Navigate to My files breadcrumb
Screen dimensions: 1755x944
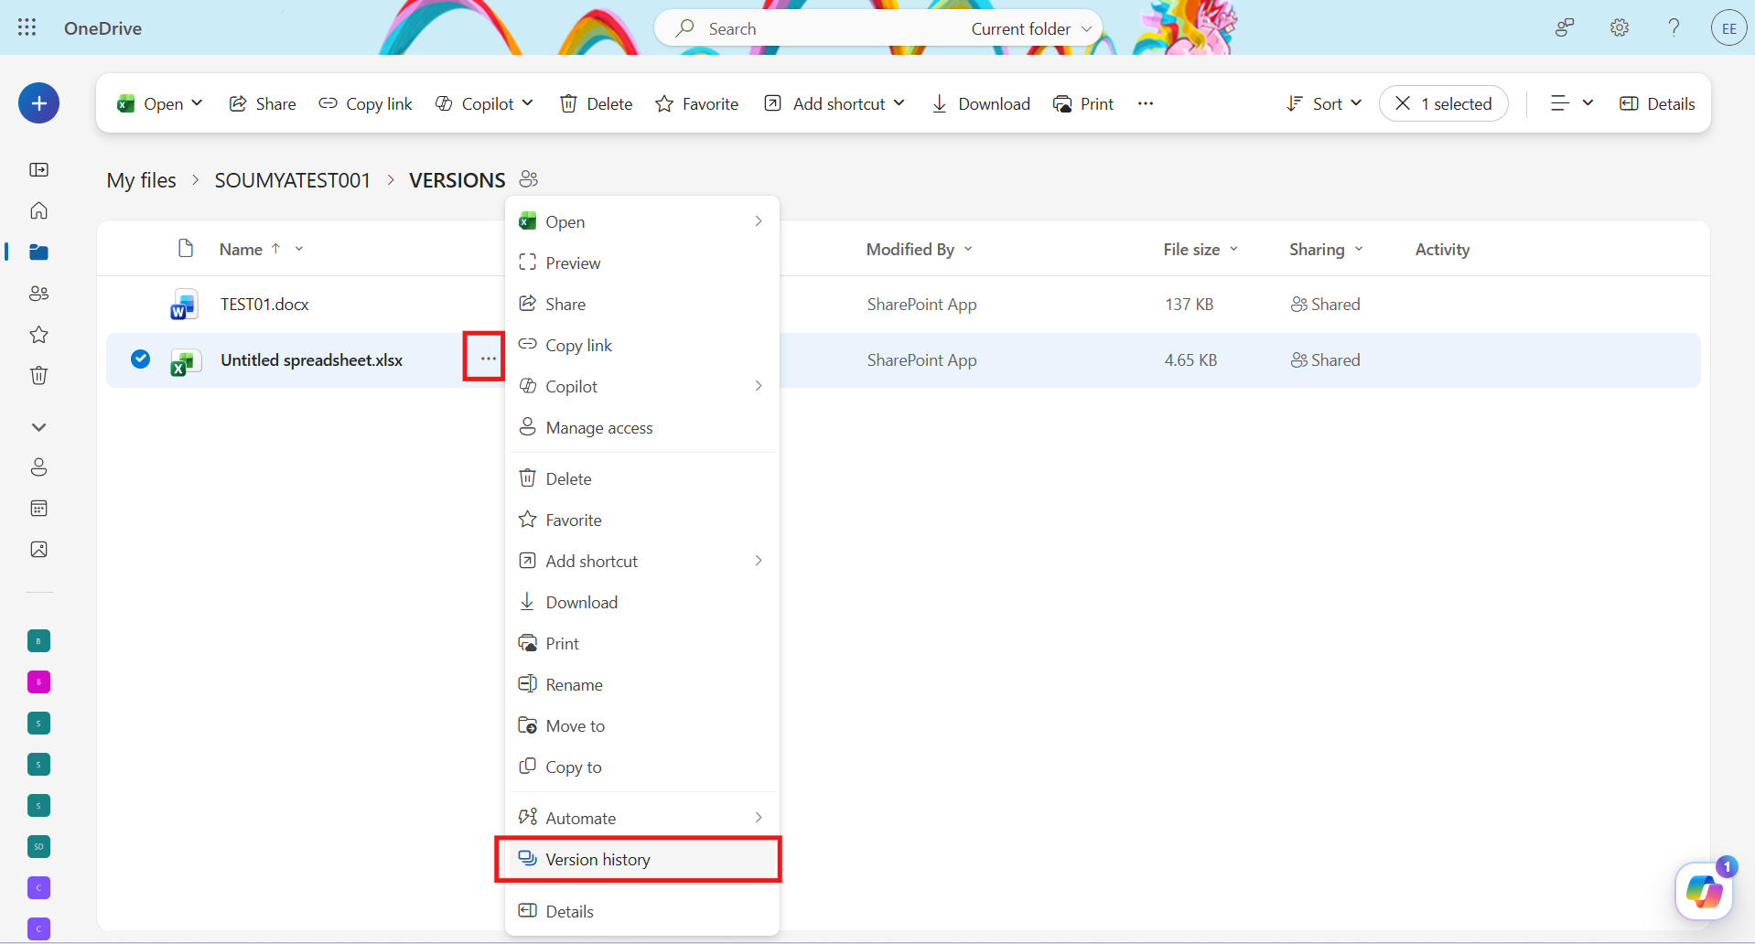point(141,180)
